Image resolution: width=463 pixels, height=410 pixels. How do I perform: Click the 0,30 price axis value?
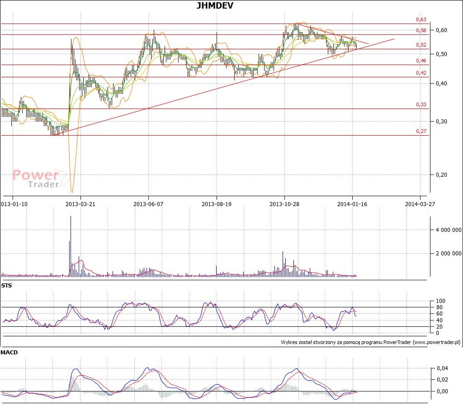(441, 121)
